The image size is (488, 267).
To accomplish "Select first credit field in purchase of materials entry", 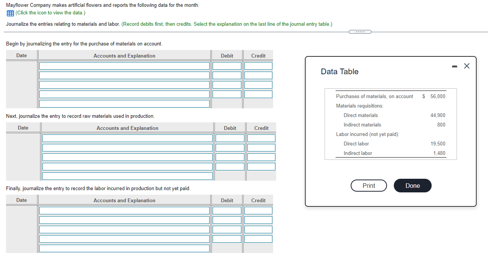I will [x=258, y=66].
